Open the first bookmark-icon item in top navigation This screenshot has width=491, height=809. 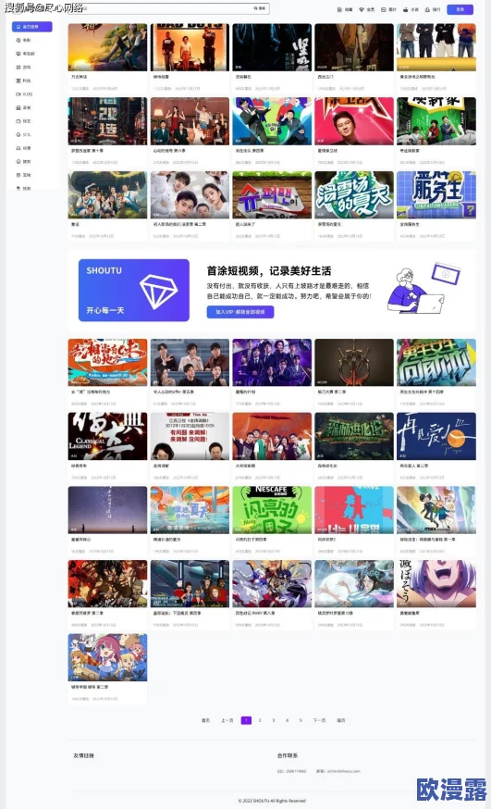345,10
